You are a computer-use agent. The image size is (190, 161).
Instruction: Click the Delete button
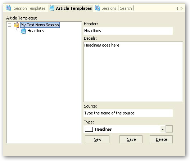[161, 139]
